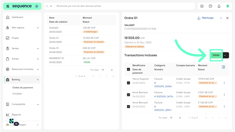The width and height of the screenshot is (235, 132).
Task: Toggle the Henry Dupond transaction checkbox
Action: tap(128, 83)
